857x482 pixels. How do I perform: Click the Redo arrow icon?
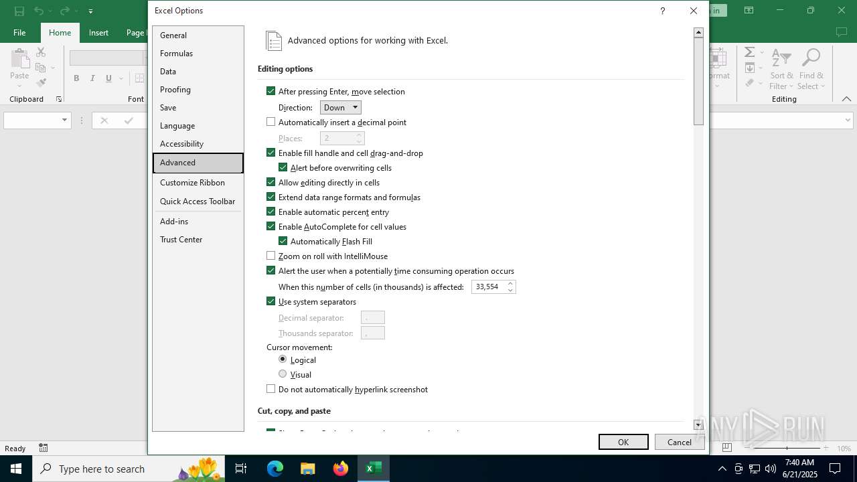[64, 11]
